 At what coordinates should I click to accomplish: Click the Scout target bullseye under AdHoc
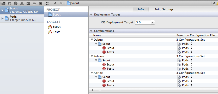tap(104, 81)
